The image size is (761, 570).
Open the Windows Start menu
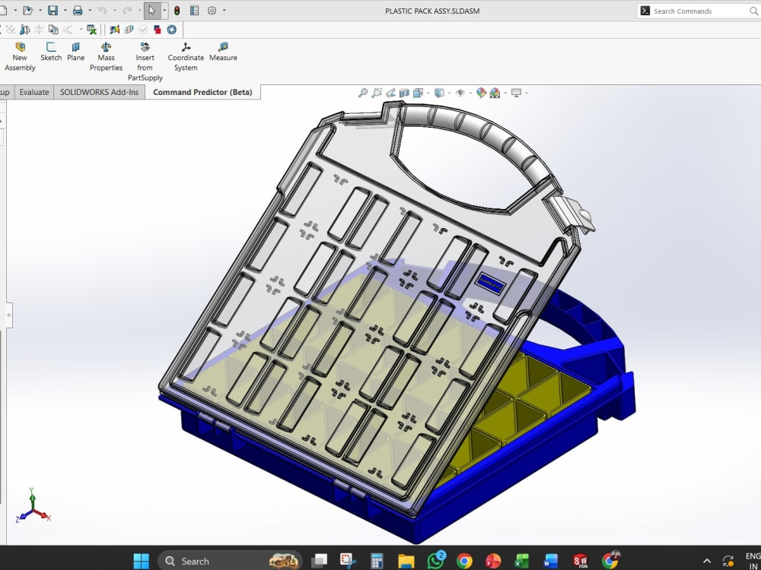(142, 561)
